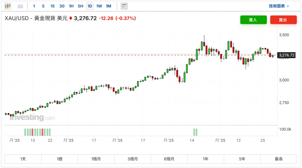Open the news layout icon in toolbar
This screenshot has height=168, width=302.
coord(124,6)
